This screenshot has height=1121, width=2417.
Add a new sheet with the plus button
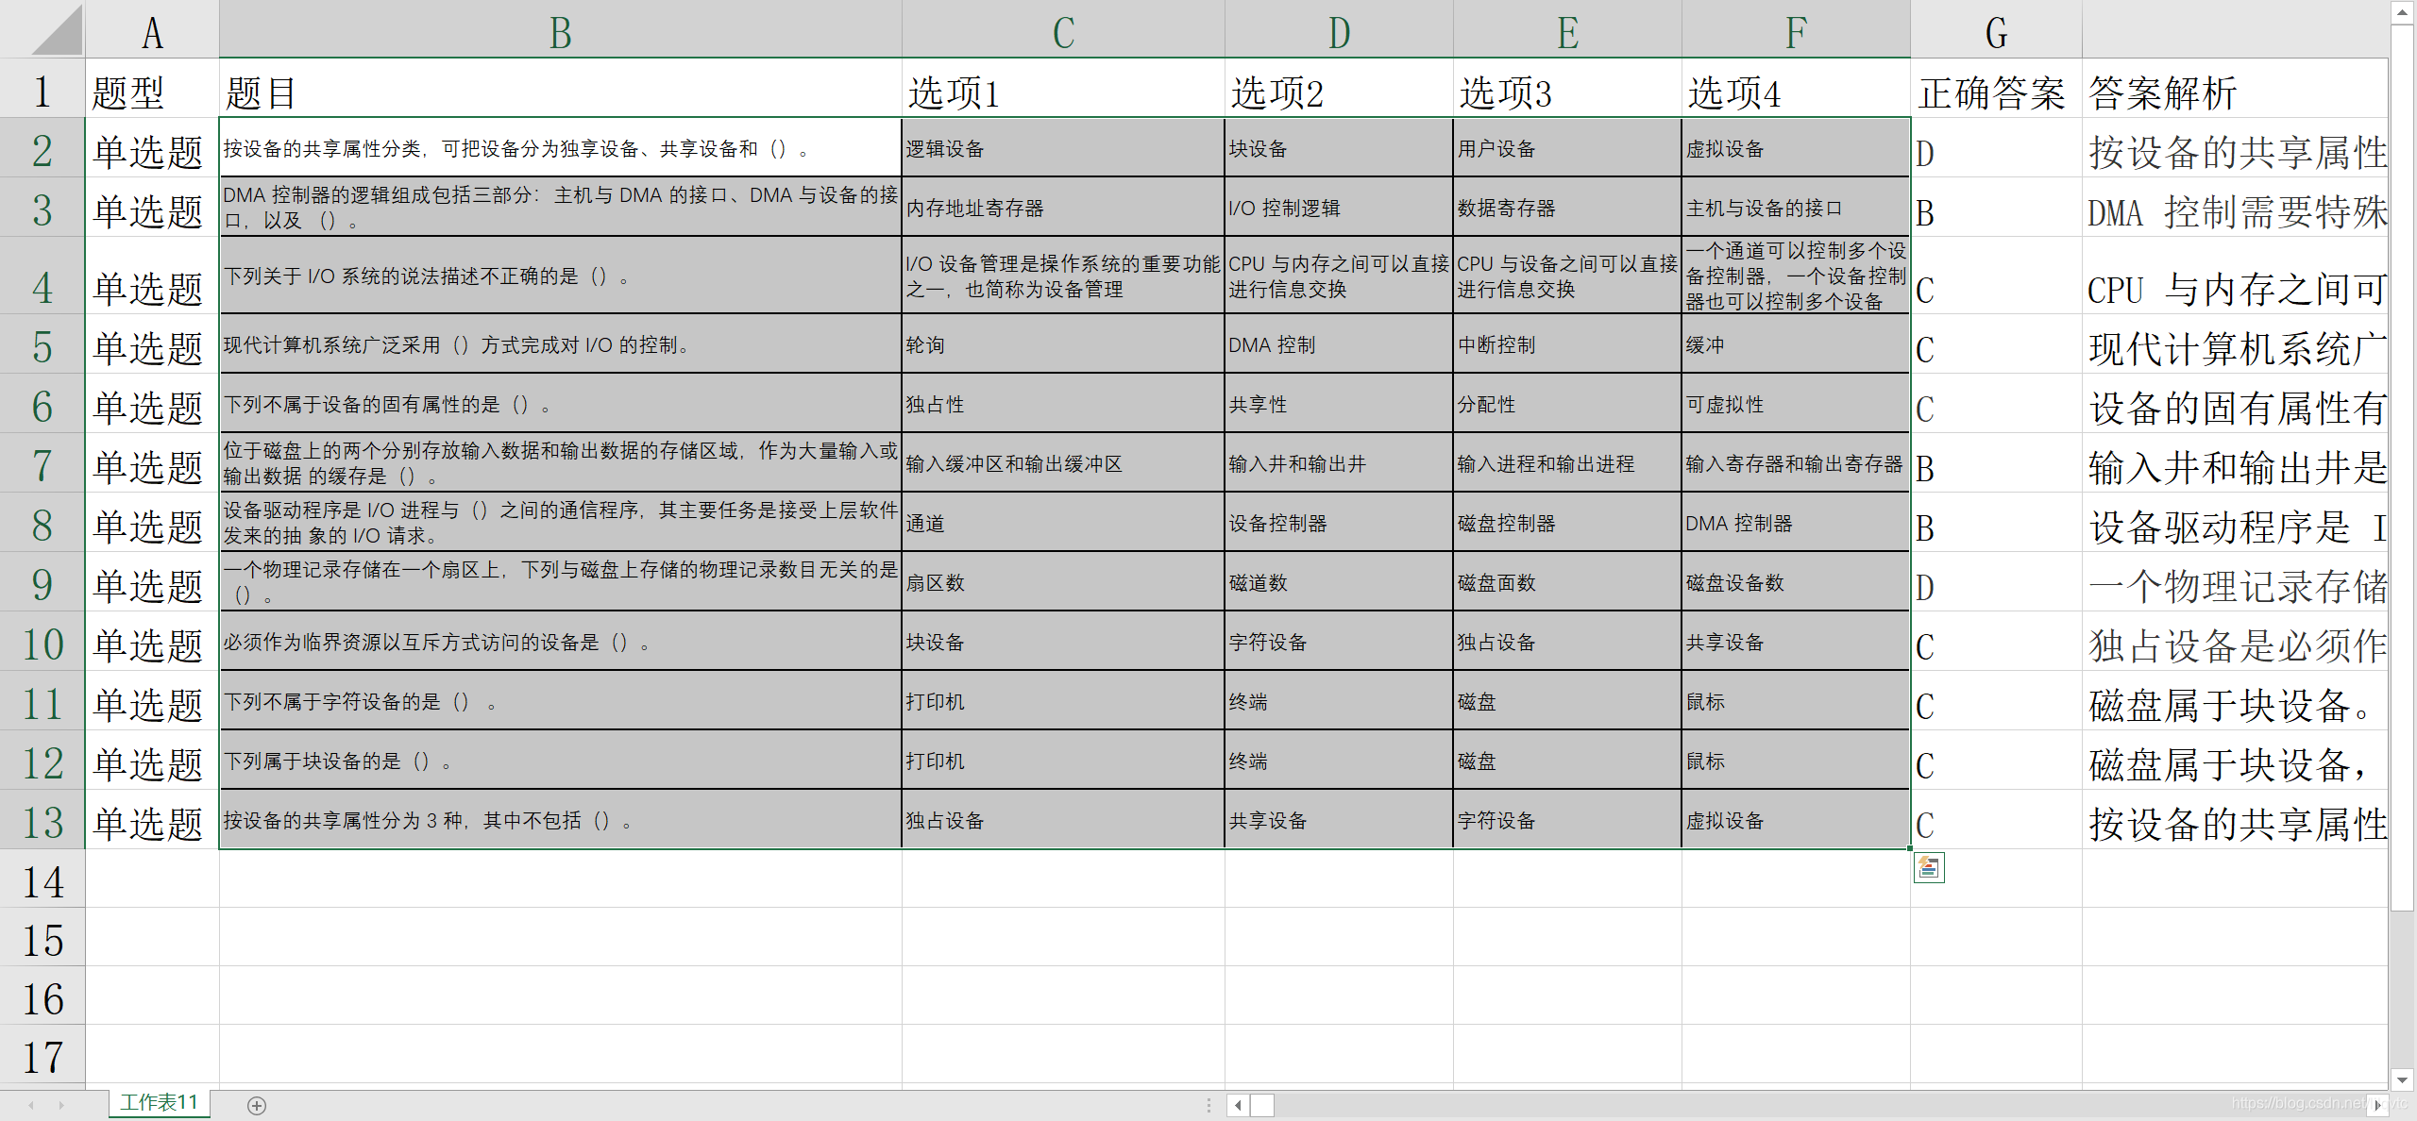point(257,1105)
